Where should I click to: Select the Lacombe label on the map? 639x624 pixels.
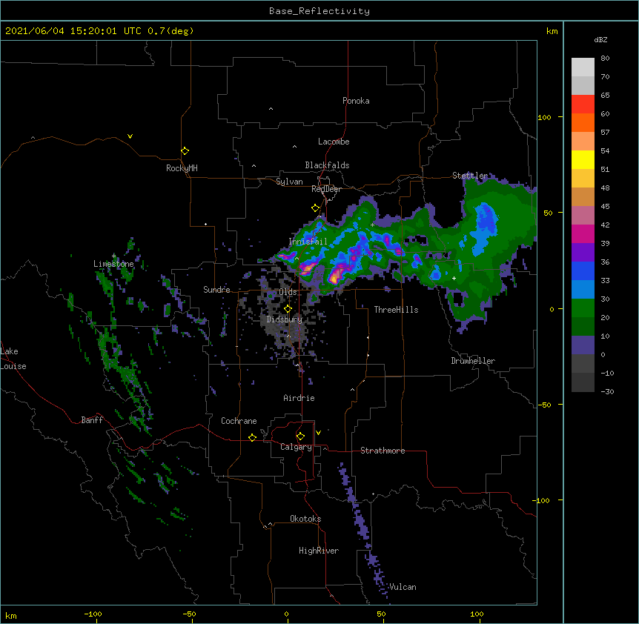334,142
